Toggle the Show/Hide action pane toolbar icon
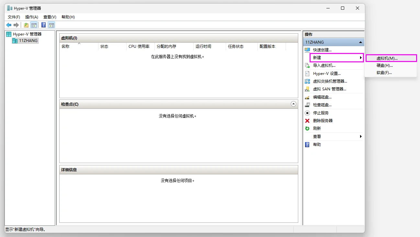This screenshot has width=420, height=237. click(51, 25)
